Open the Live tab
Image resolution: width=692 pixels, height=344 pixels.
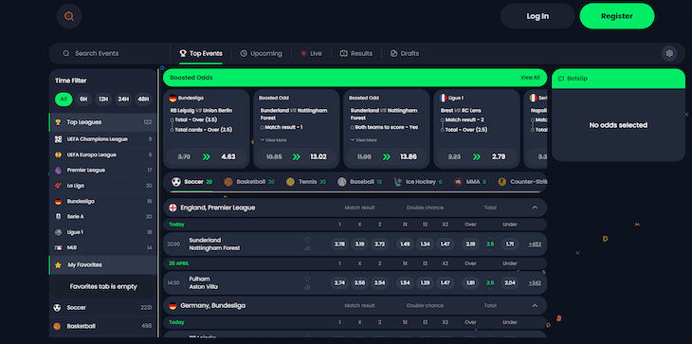[311, 53]
